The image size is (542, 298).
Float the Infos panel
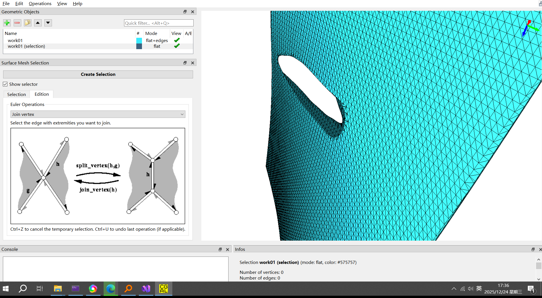533,249
